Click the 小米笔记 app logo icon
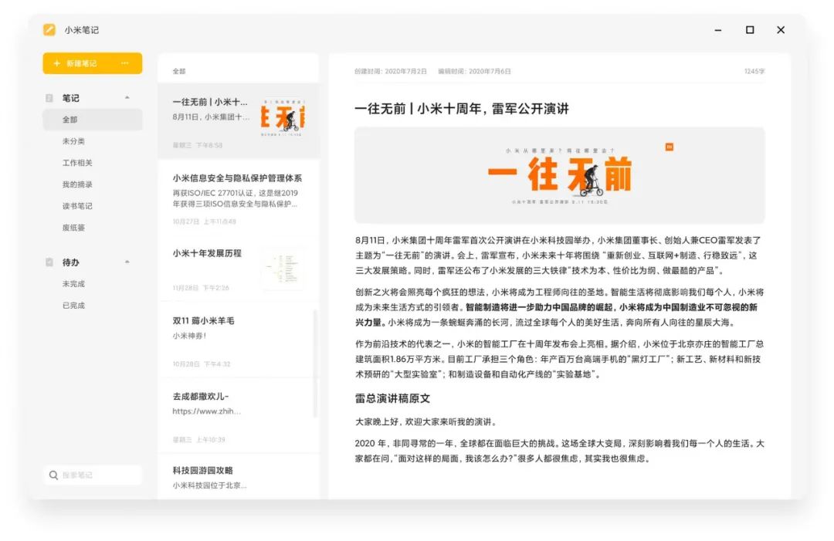834x541 pixels. (49, 29)
